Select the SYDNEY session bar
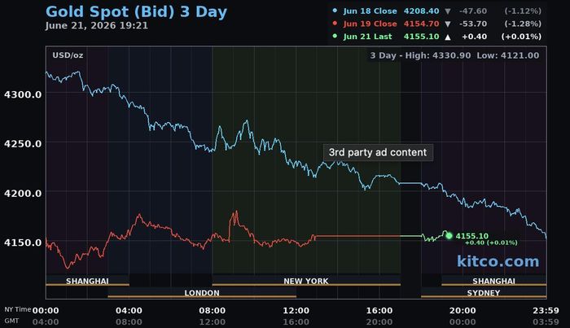 click(484, 292)
